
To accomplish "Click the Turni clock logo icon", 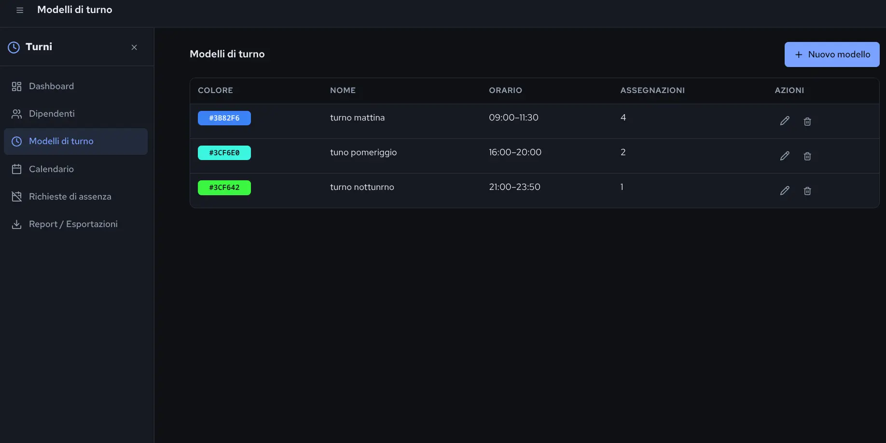I will 14,47.
